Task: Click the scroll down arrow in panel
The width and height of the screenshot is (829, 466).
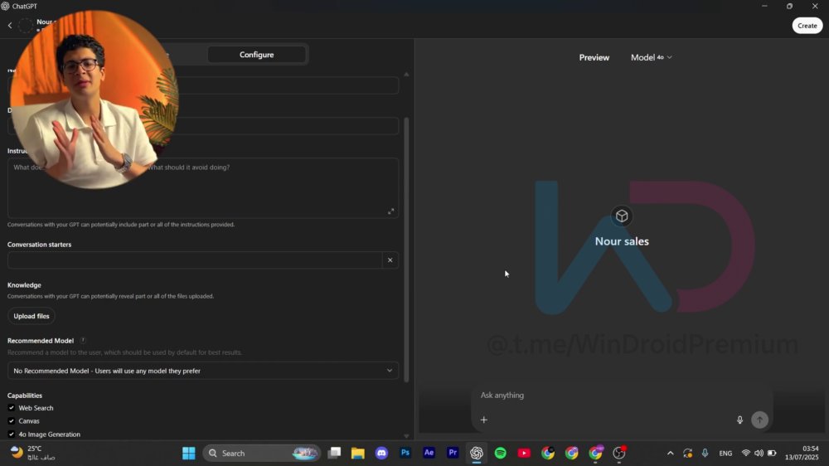Action: [406, 436]
